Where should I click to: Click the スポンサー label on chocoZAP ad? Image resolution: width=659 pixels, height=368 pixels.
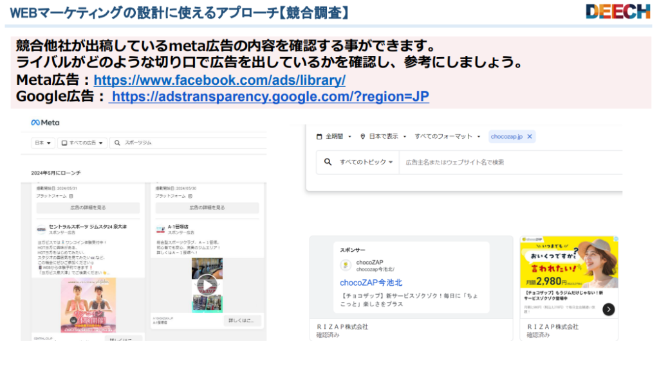(352, 250)
